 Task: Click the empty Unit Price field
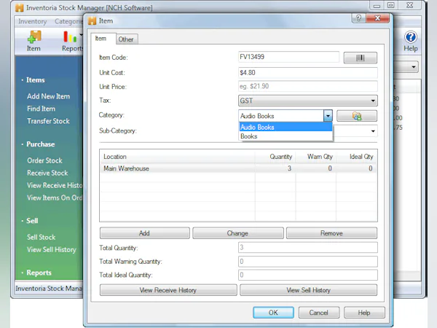pyautogui.click(x=307, y=86)
